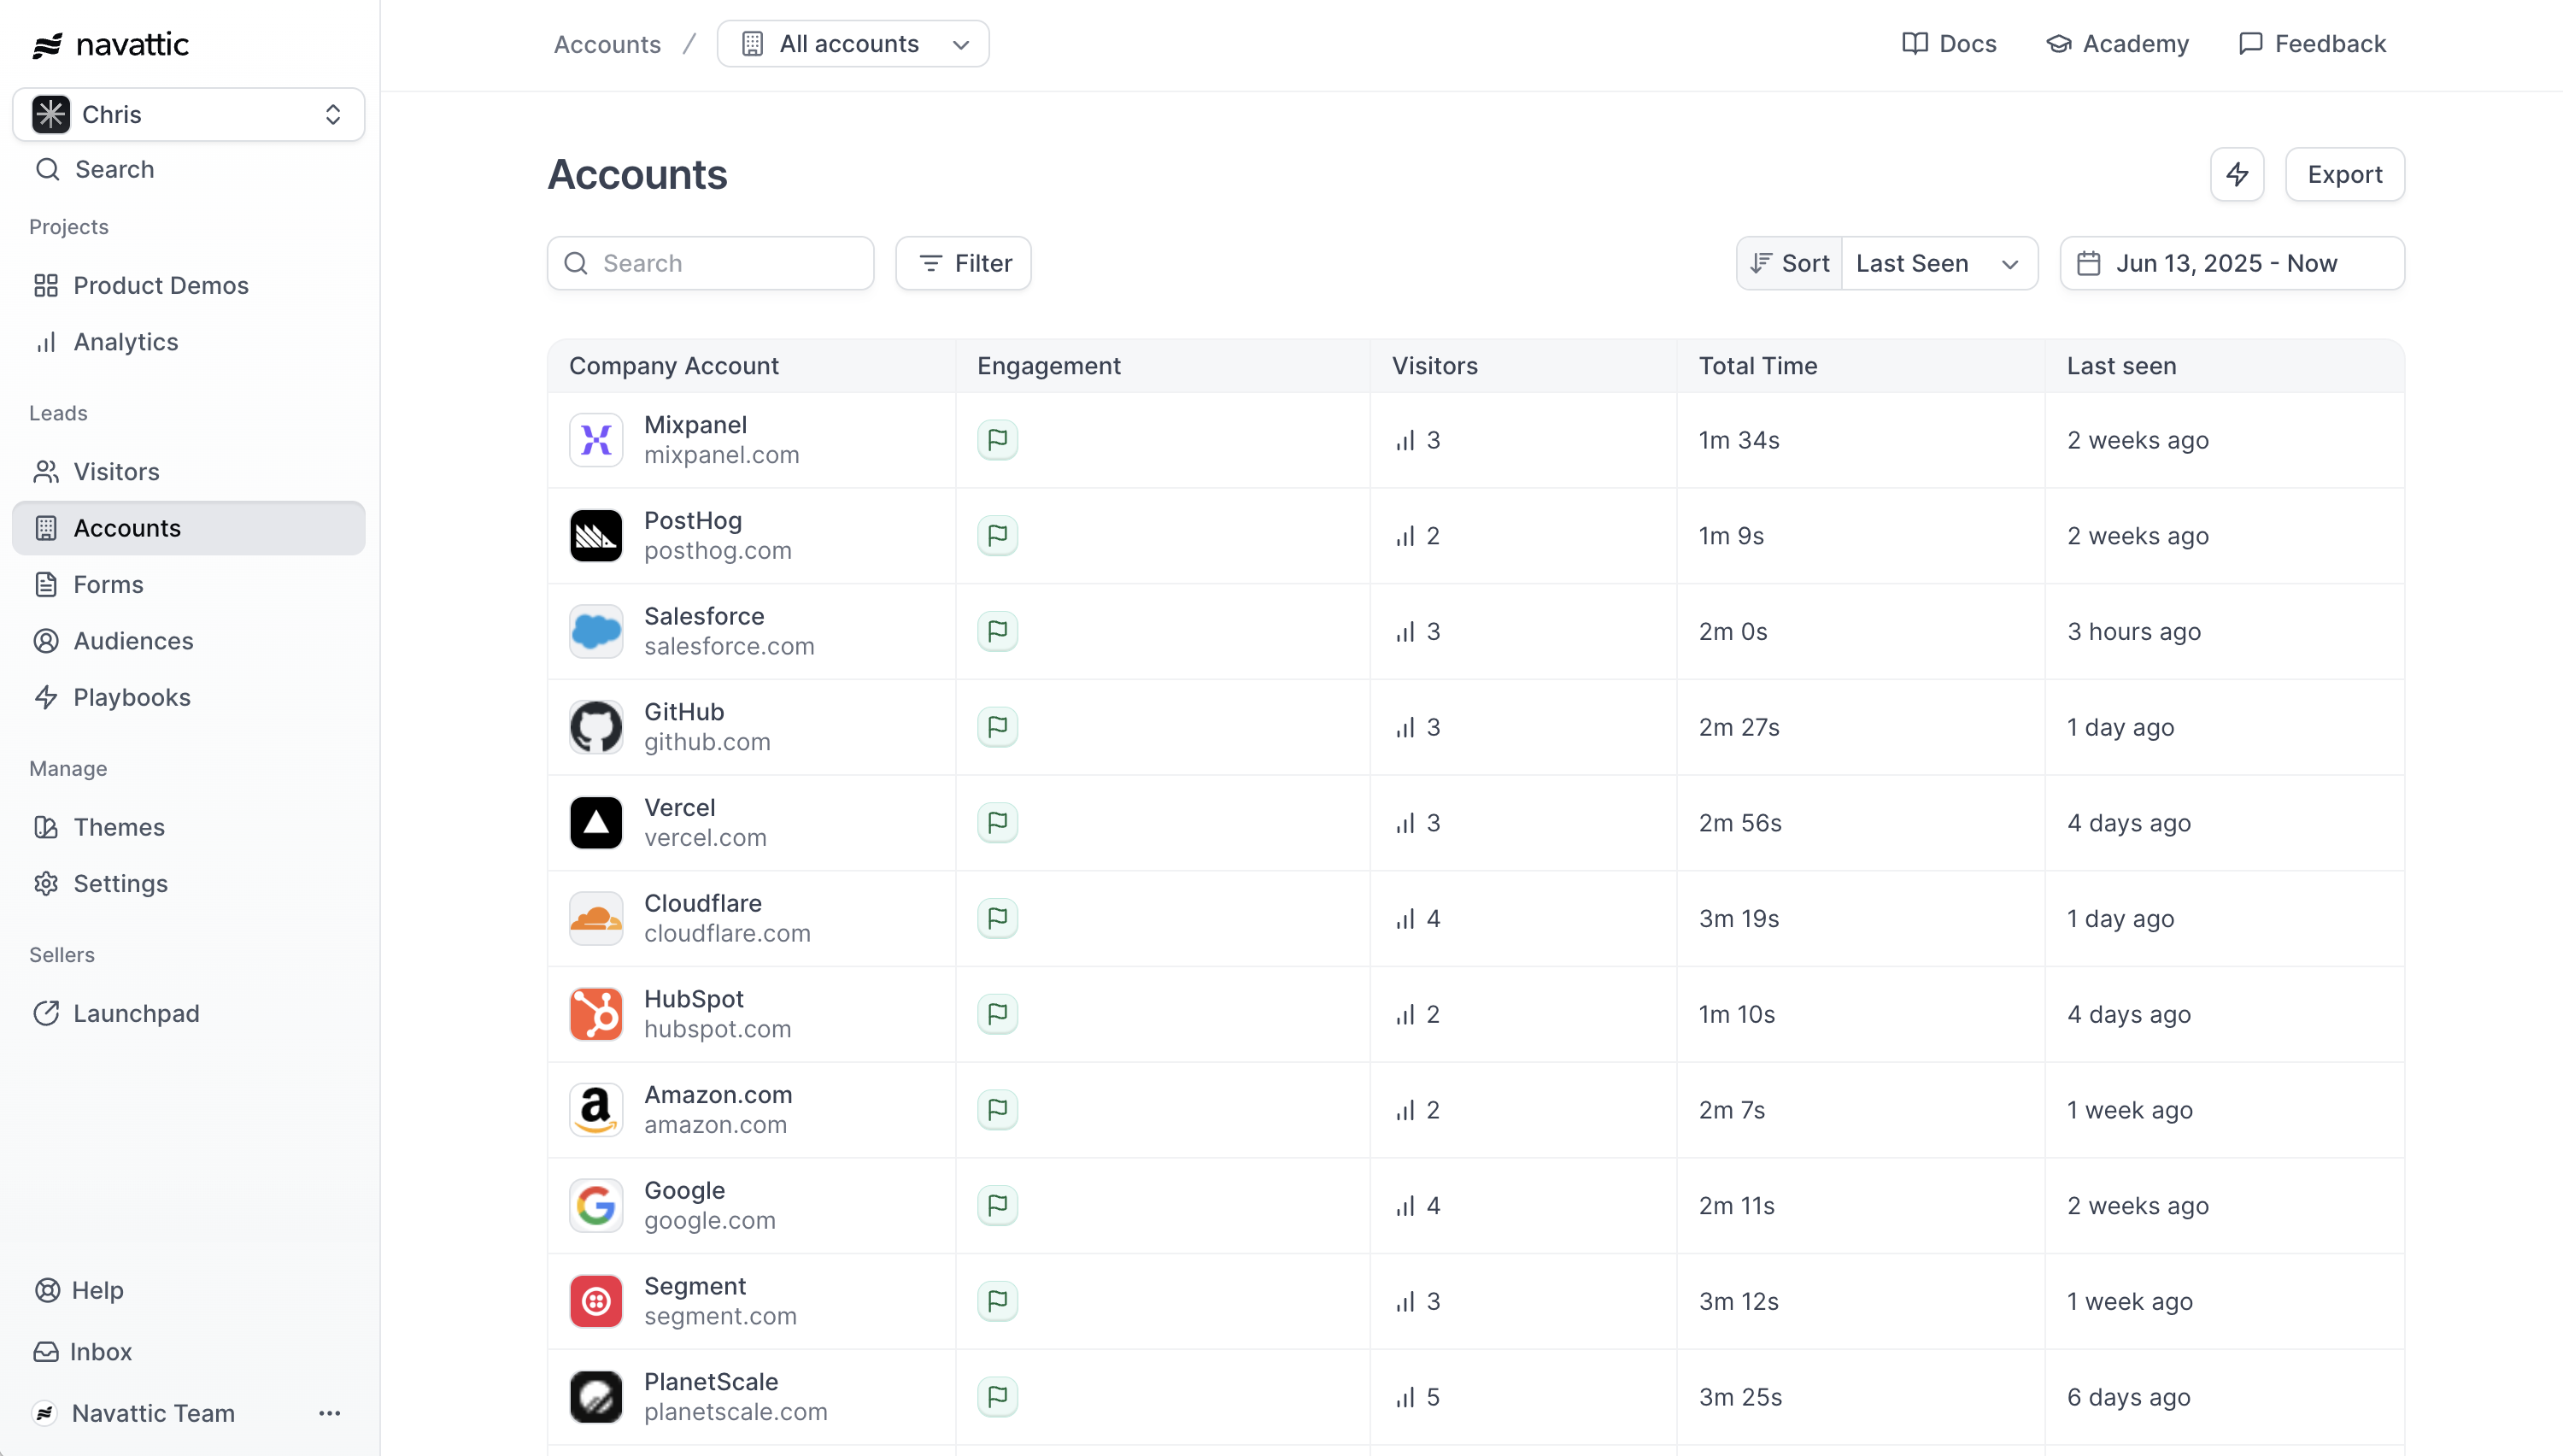Open the Inbox
This screenshot has width=2563, height=1456.
pyautogui.click(x=82, y=1352)
